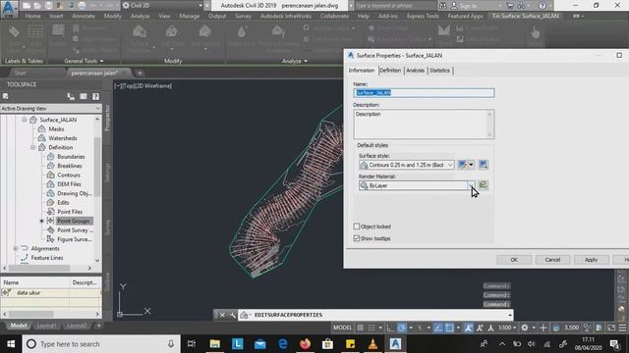Expand the Alignments tree node
Image resolution: width=629 pixels, height=353 pixels.
point(16,248)
